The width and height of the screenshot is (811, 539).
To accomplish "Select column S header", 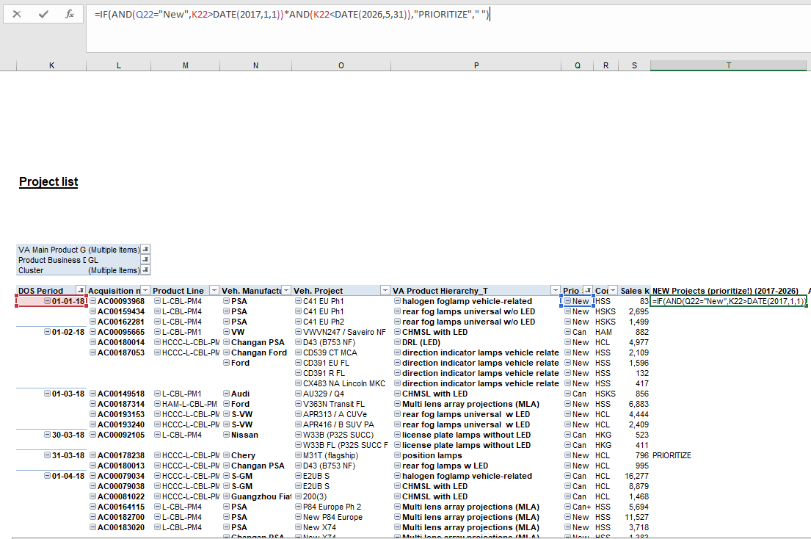I will coord(634,65).
